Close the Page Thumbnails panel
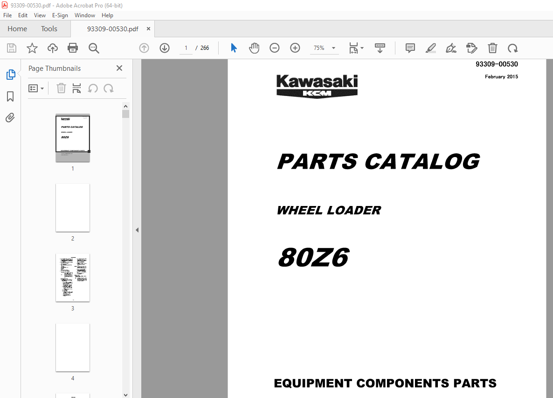The image size is (553, 398). coord(119,68)
